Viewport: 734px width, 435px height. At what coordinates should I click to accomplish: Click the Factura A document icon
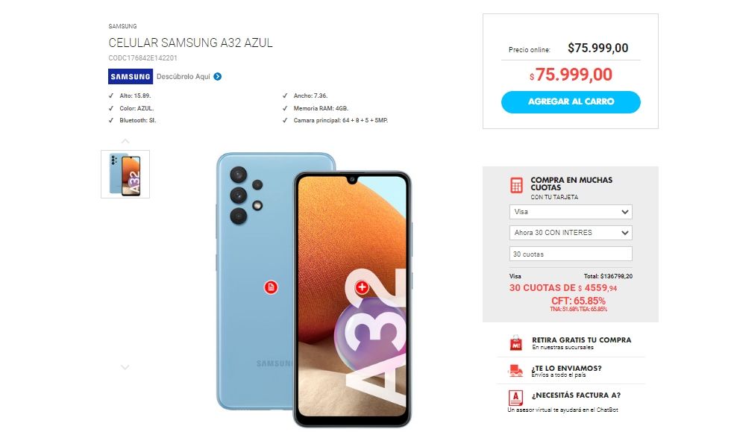515,398
